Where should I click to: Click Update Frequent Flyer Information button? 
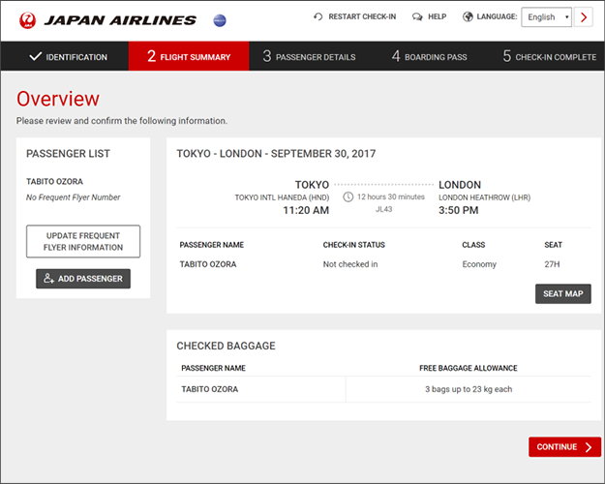[83, 241]
